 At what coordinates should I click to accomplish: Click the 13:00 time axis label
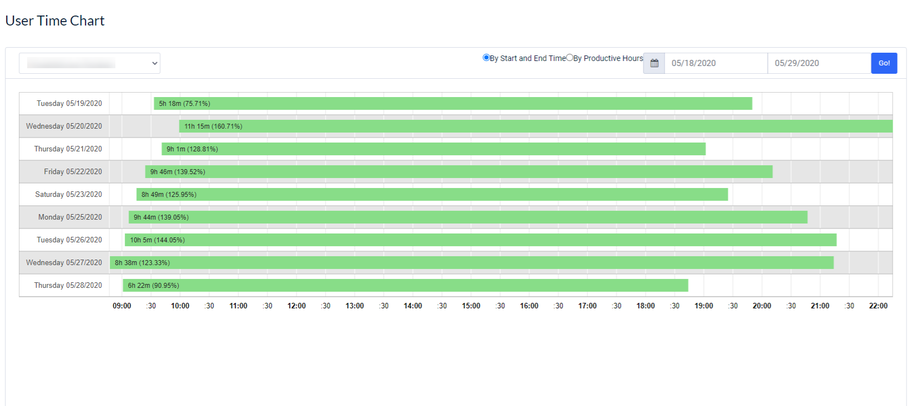355,306
